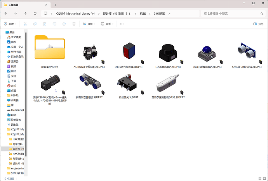268x181 pixels.
Task: Close the 3.传感器 tab
Action: pyautogui.click(x=46, y=5)
